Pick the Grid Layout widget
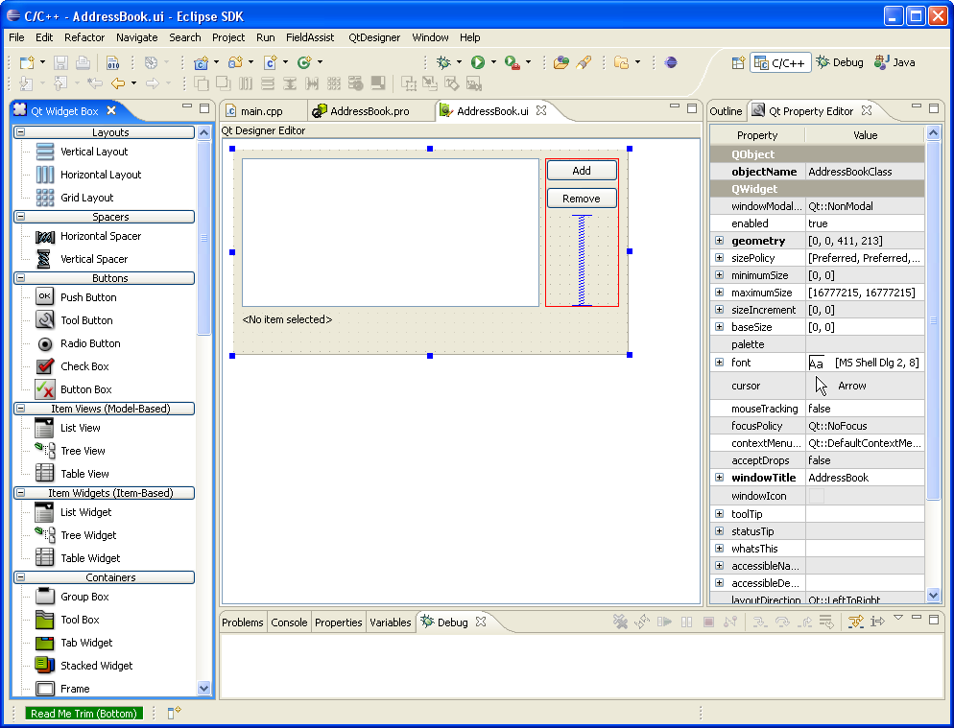954x728 pixels. pos(86,198)
